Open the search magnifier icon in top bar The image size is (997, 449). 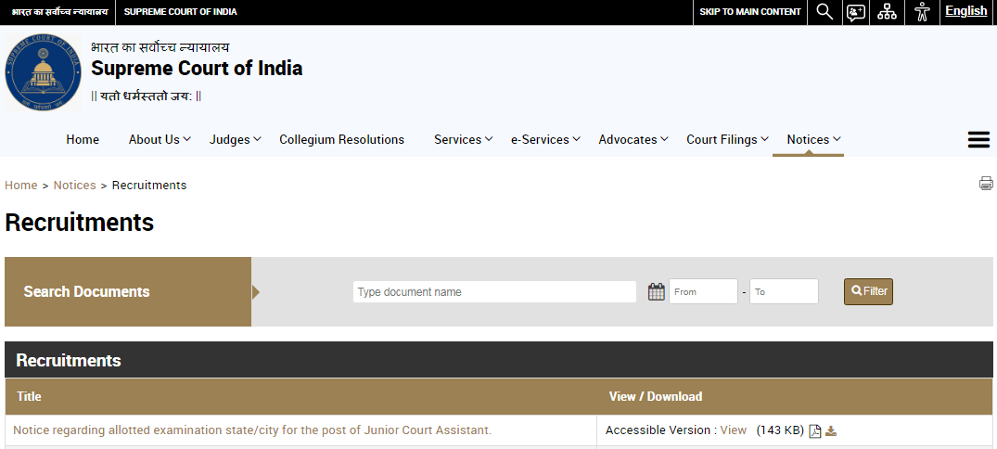point(824,12)
